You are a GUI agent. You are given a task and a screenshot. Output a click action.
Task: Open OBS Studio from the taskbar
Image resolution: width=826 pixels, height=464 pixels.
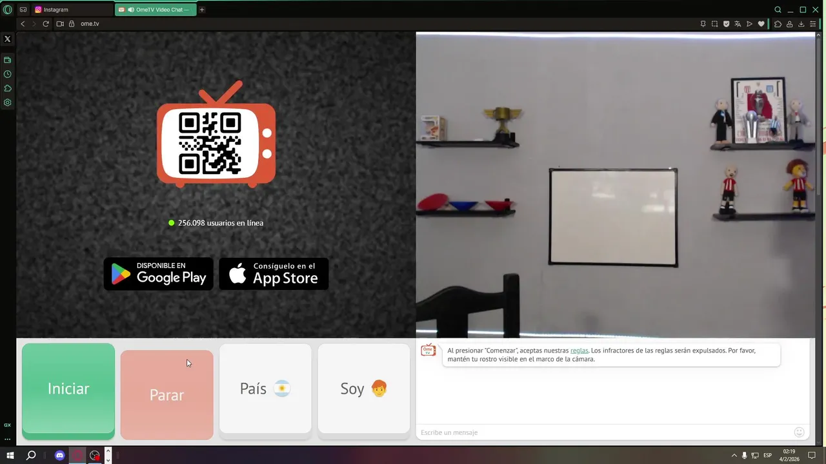click(95, 456)
